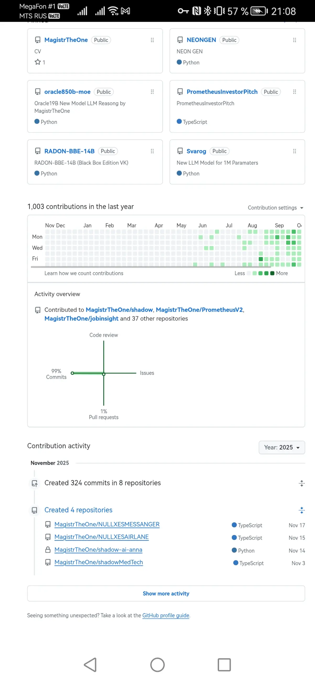Click the repo icon beside NULLXESMESSANGER
Image resolution: width=315 pixels, height=682 pixels.
tap(48, 524)
